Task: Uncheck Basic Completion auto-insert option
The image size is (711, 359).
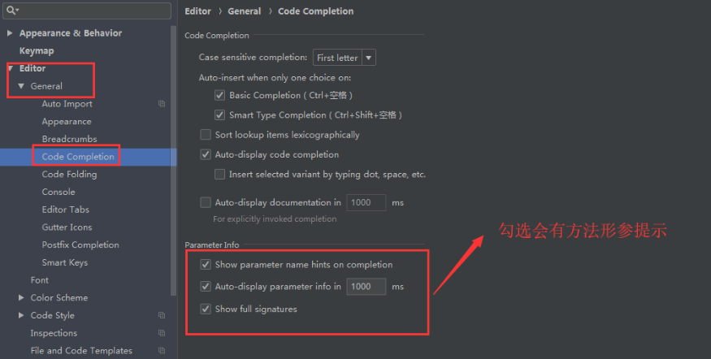Action: tap(219, 95)
